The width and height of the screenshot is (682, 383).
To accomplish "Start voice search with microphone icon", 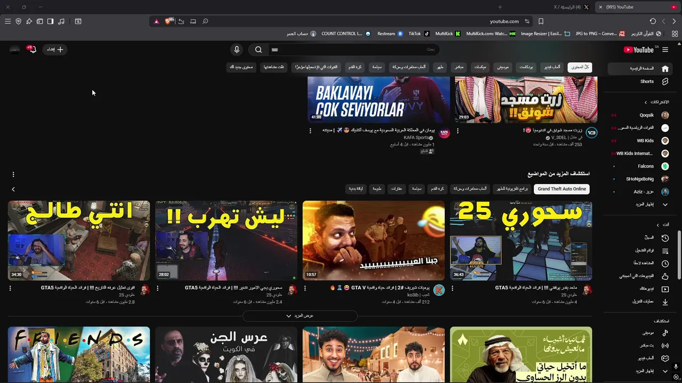I will point(237,49).
